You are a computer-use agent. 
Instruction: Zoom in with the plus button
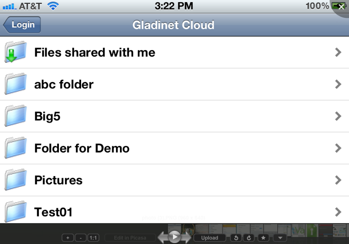point(68,238)
